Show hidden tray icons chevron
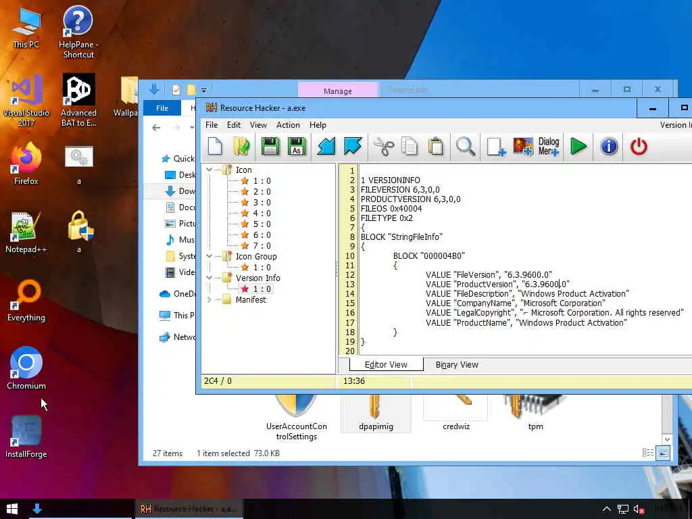 point(606,510)
